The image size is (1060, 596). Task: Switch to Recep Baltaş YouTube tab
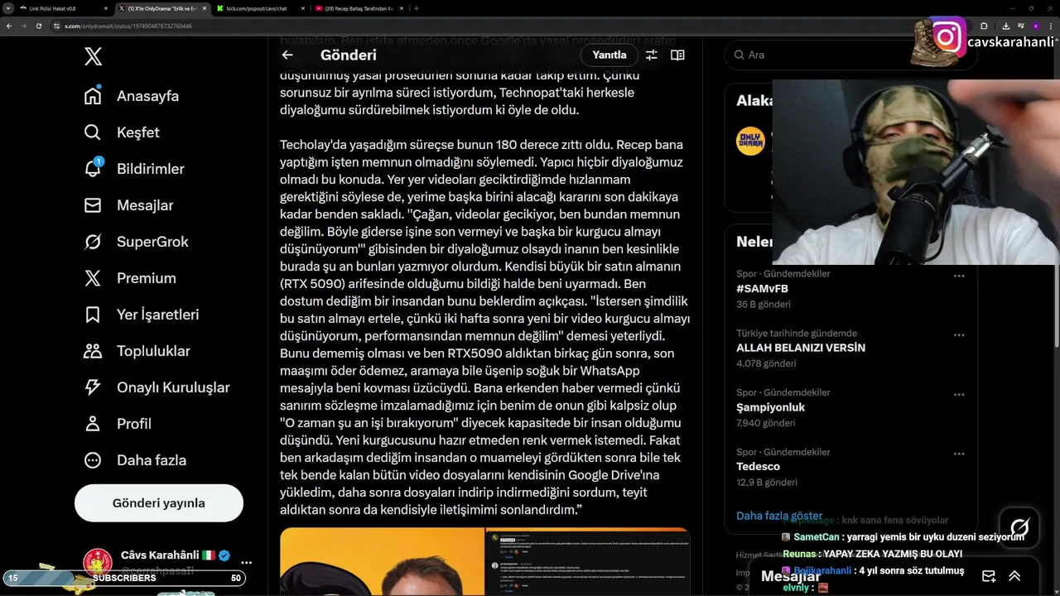pyautogui.click(x=360, y=8)
